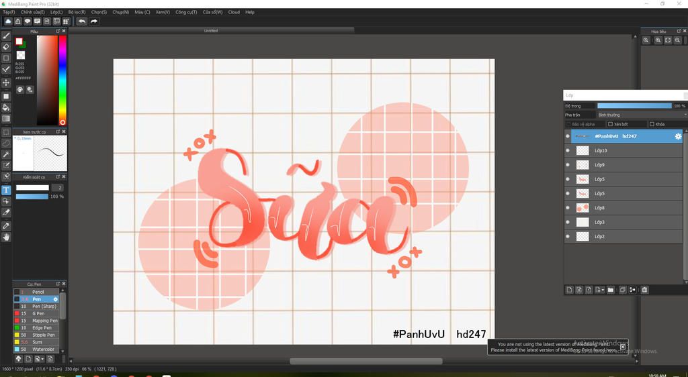Select the Stipple Pen brush

pyautogui.click(x=36, y=335)
